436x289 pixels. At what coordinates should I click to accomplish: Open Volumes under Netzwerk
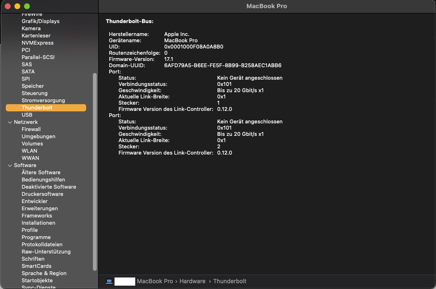[32, 144]
